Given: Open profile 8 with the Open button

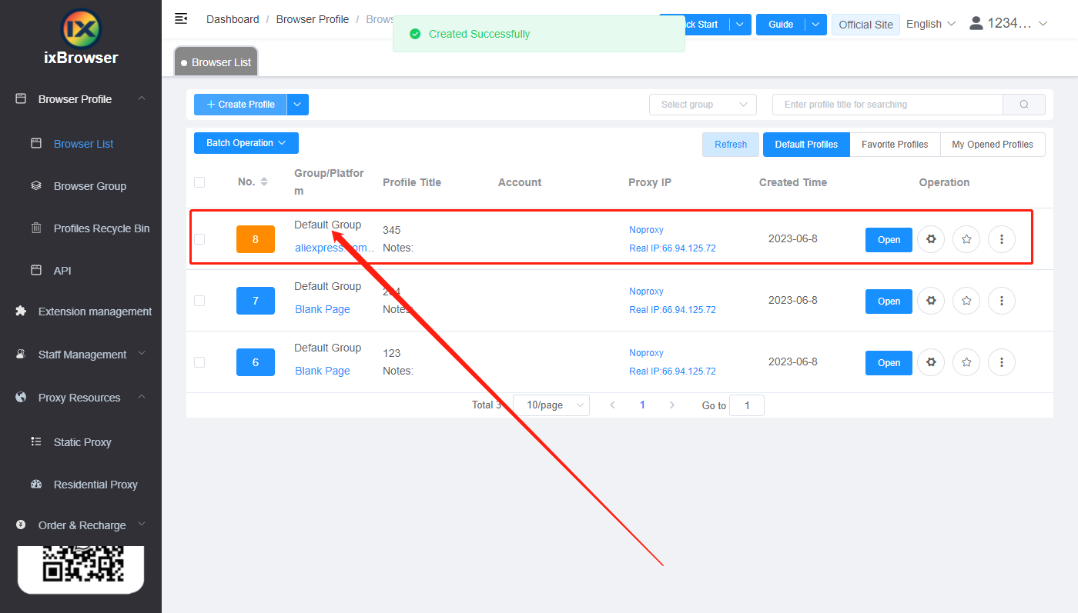Looking at the screenshot, I should pos(888,239).
